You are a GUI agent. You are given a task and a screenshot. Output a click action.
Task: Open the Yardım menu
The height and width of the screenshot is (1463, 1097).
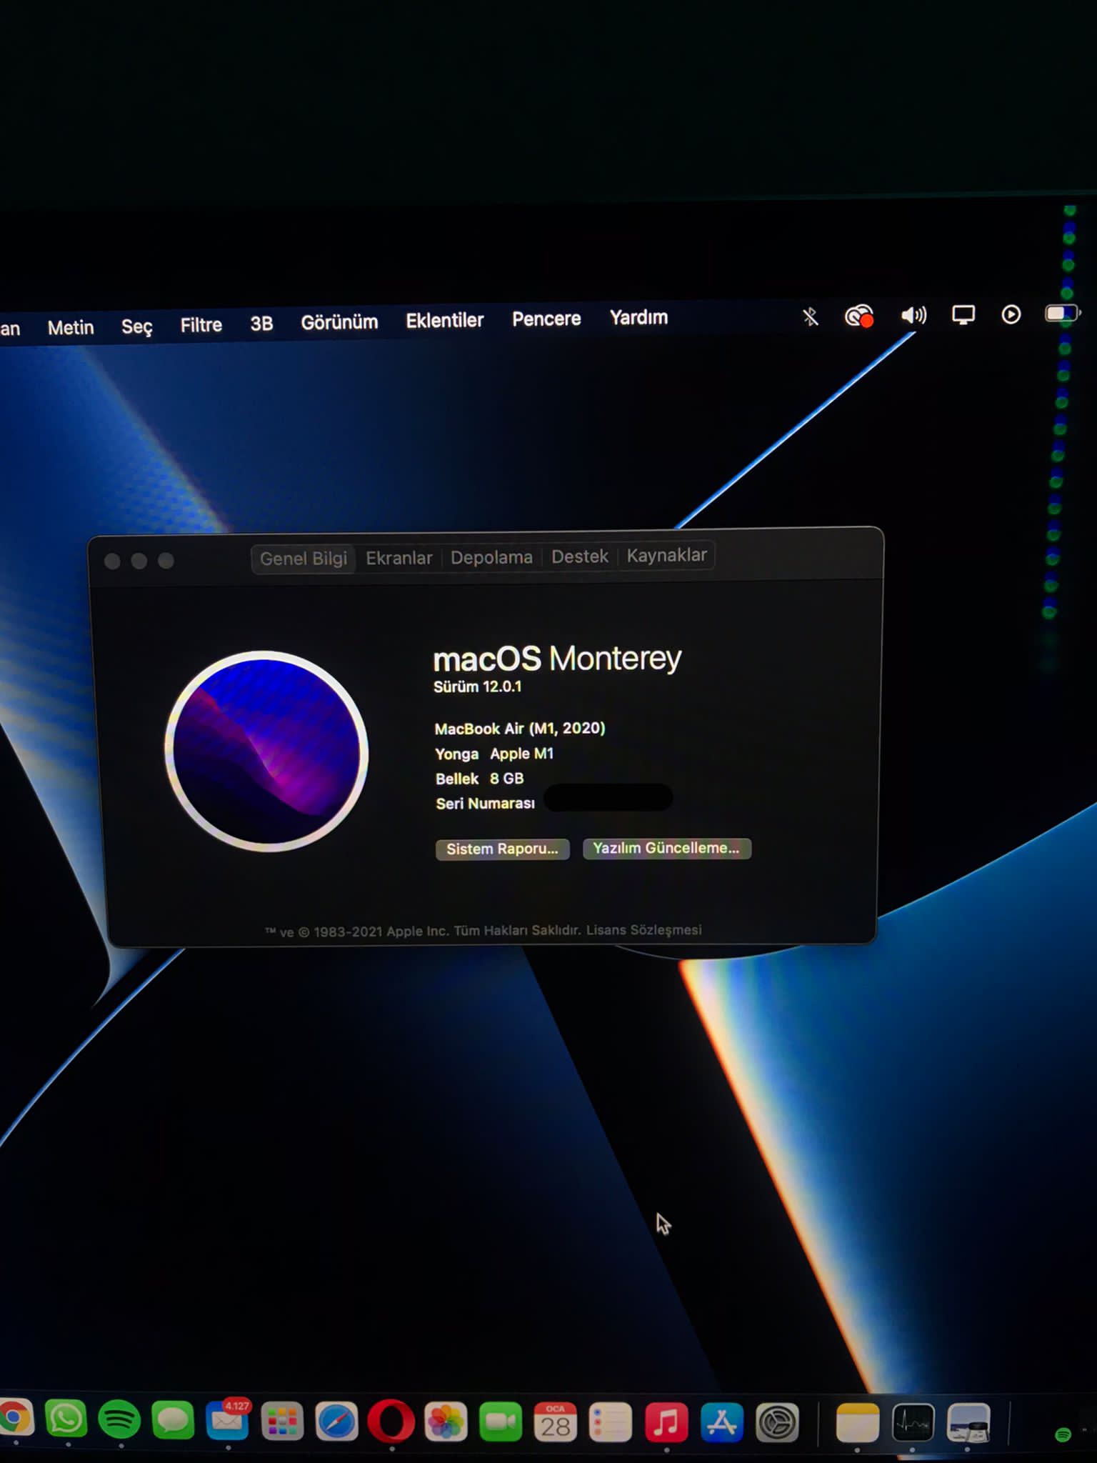coord(638,317)
